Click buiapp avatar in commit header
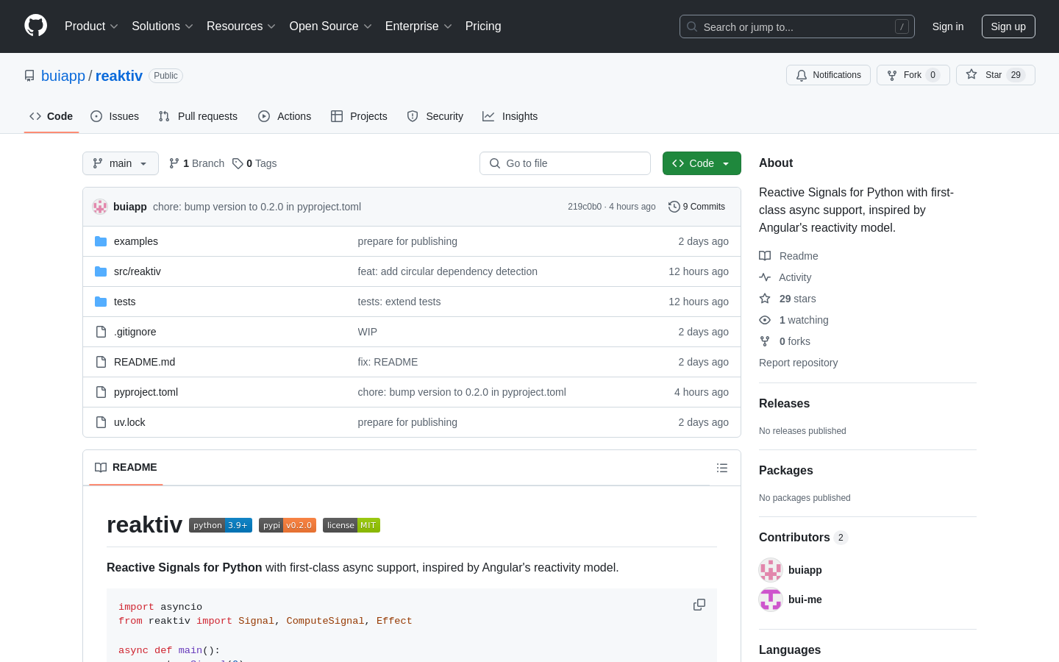The image size is (1059, 662). point(100,207)
